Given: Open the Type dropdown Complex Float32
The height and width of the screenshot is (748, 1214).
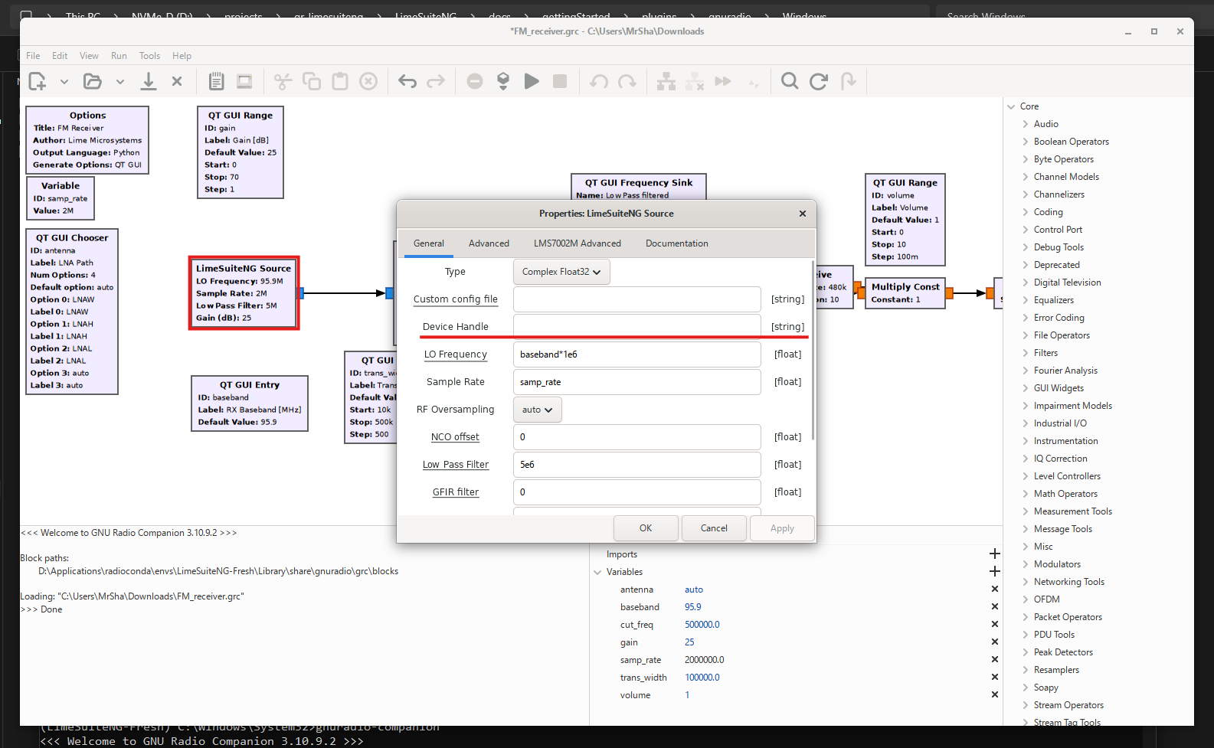Looking at the screenshot, I should click(x=561, y=272).
